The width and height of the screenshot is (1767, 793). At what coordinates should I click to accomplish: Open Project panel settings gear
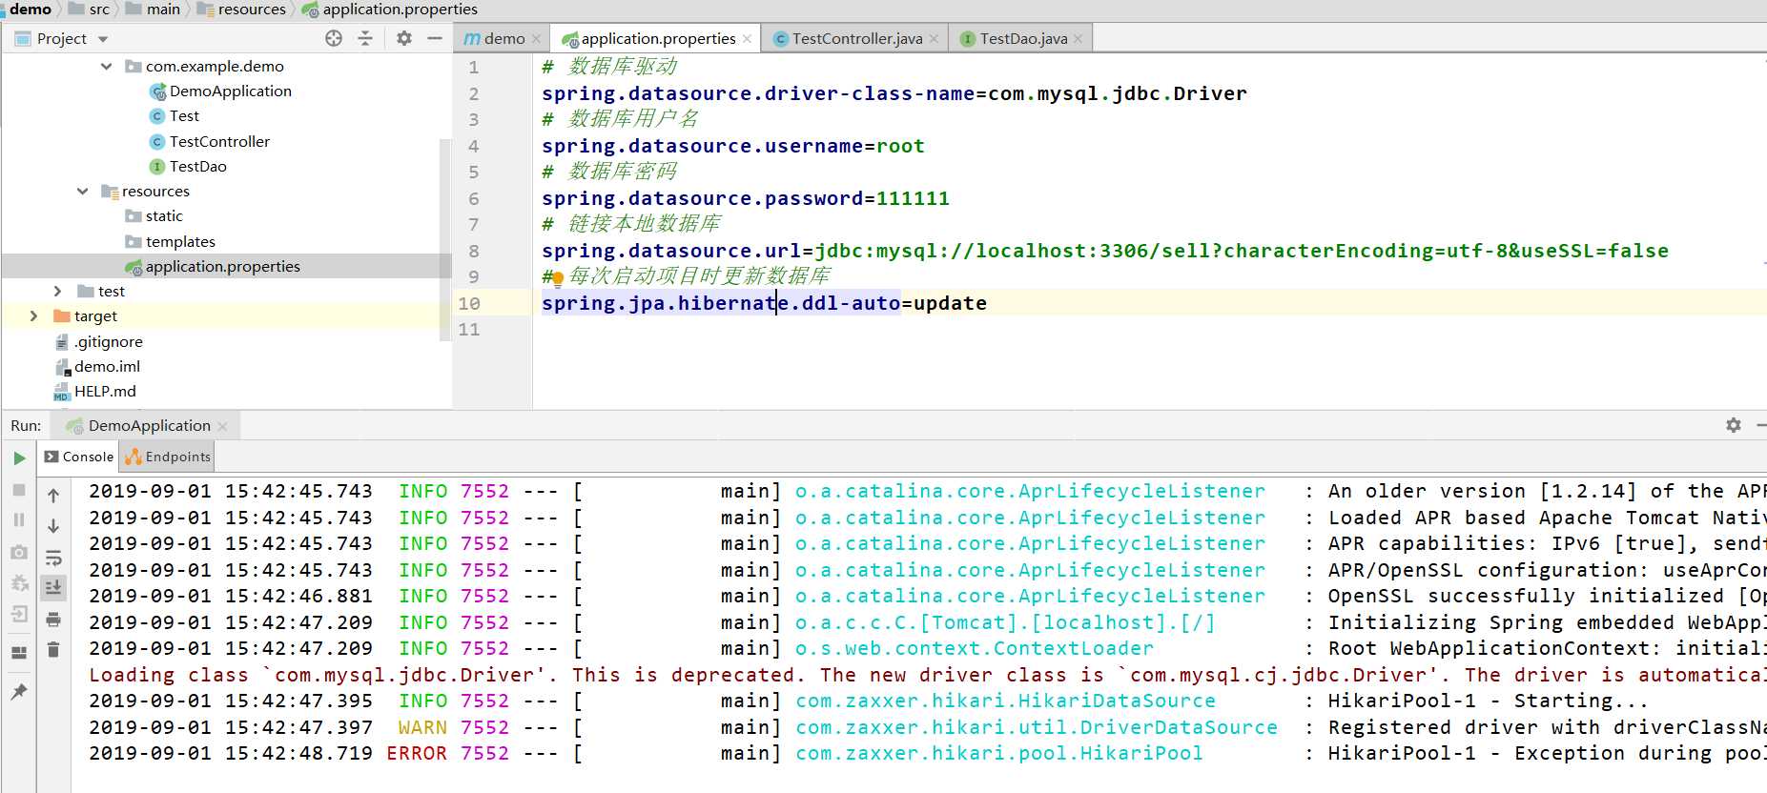(x=404, y=38)
